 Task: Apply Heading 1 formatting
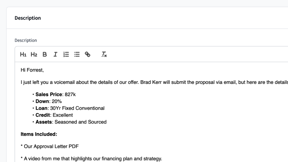click(x=23, y=54)
